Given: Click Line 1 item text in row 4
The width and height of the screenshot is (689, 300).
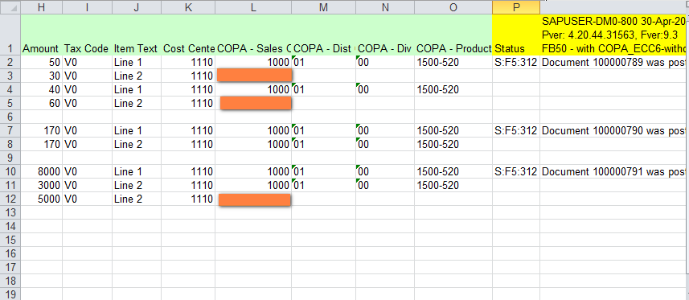Looking at the screenshot, I should [x=137, y=90].
